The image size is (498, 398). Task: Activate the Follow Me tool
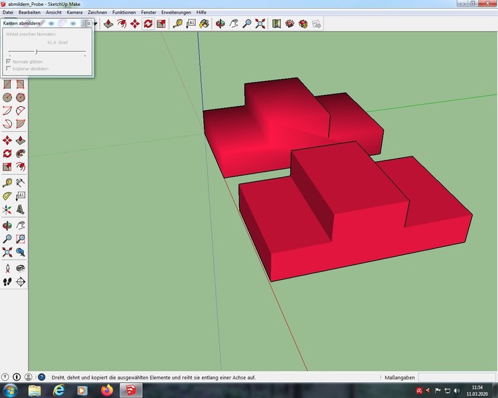click(21, 154)
